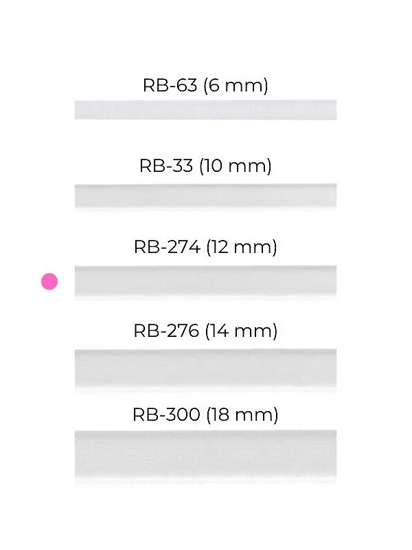This screenshot has height=550, width=412.
Task: Click the right end of RB-33 strip
Action: click(331, 195)
